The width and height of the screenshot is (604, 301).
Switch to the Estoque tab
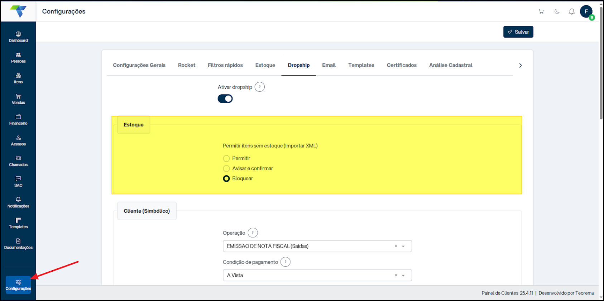[x=265, y=65]
